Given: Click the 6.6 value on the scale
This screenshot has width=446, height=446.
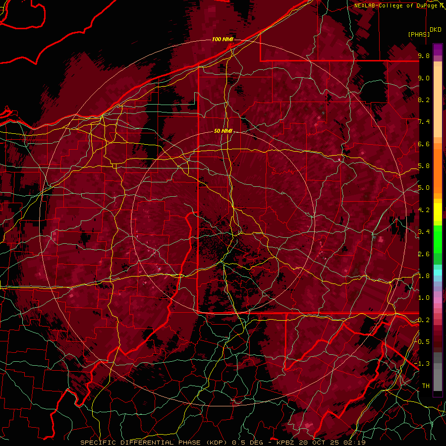Looking at the screenshot, I should [x=424, y=144].
